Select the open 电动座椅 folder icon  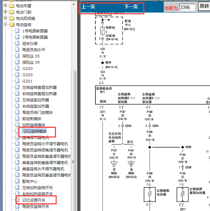point(11,24)
